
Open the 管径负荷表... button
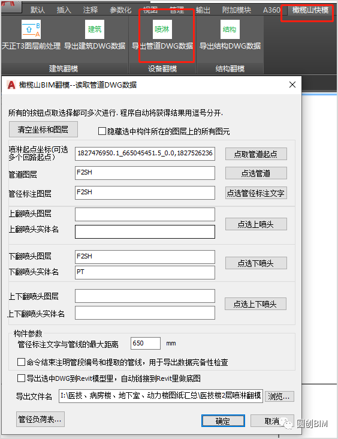point(40,419)
